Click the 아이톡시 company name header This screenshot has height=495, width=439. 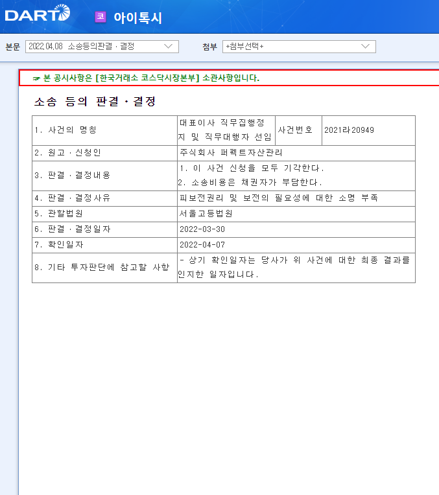[138, 17]
